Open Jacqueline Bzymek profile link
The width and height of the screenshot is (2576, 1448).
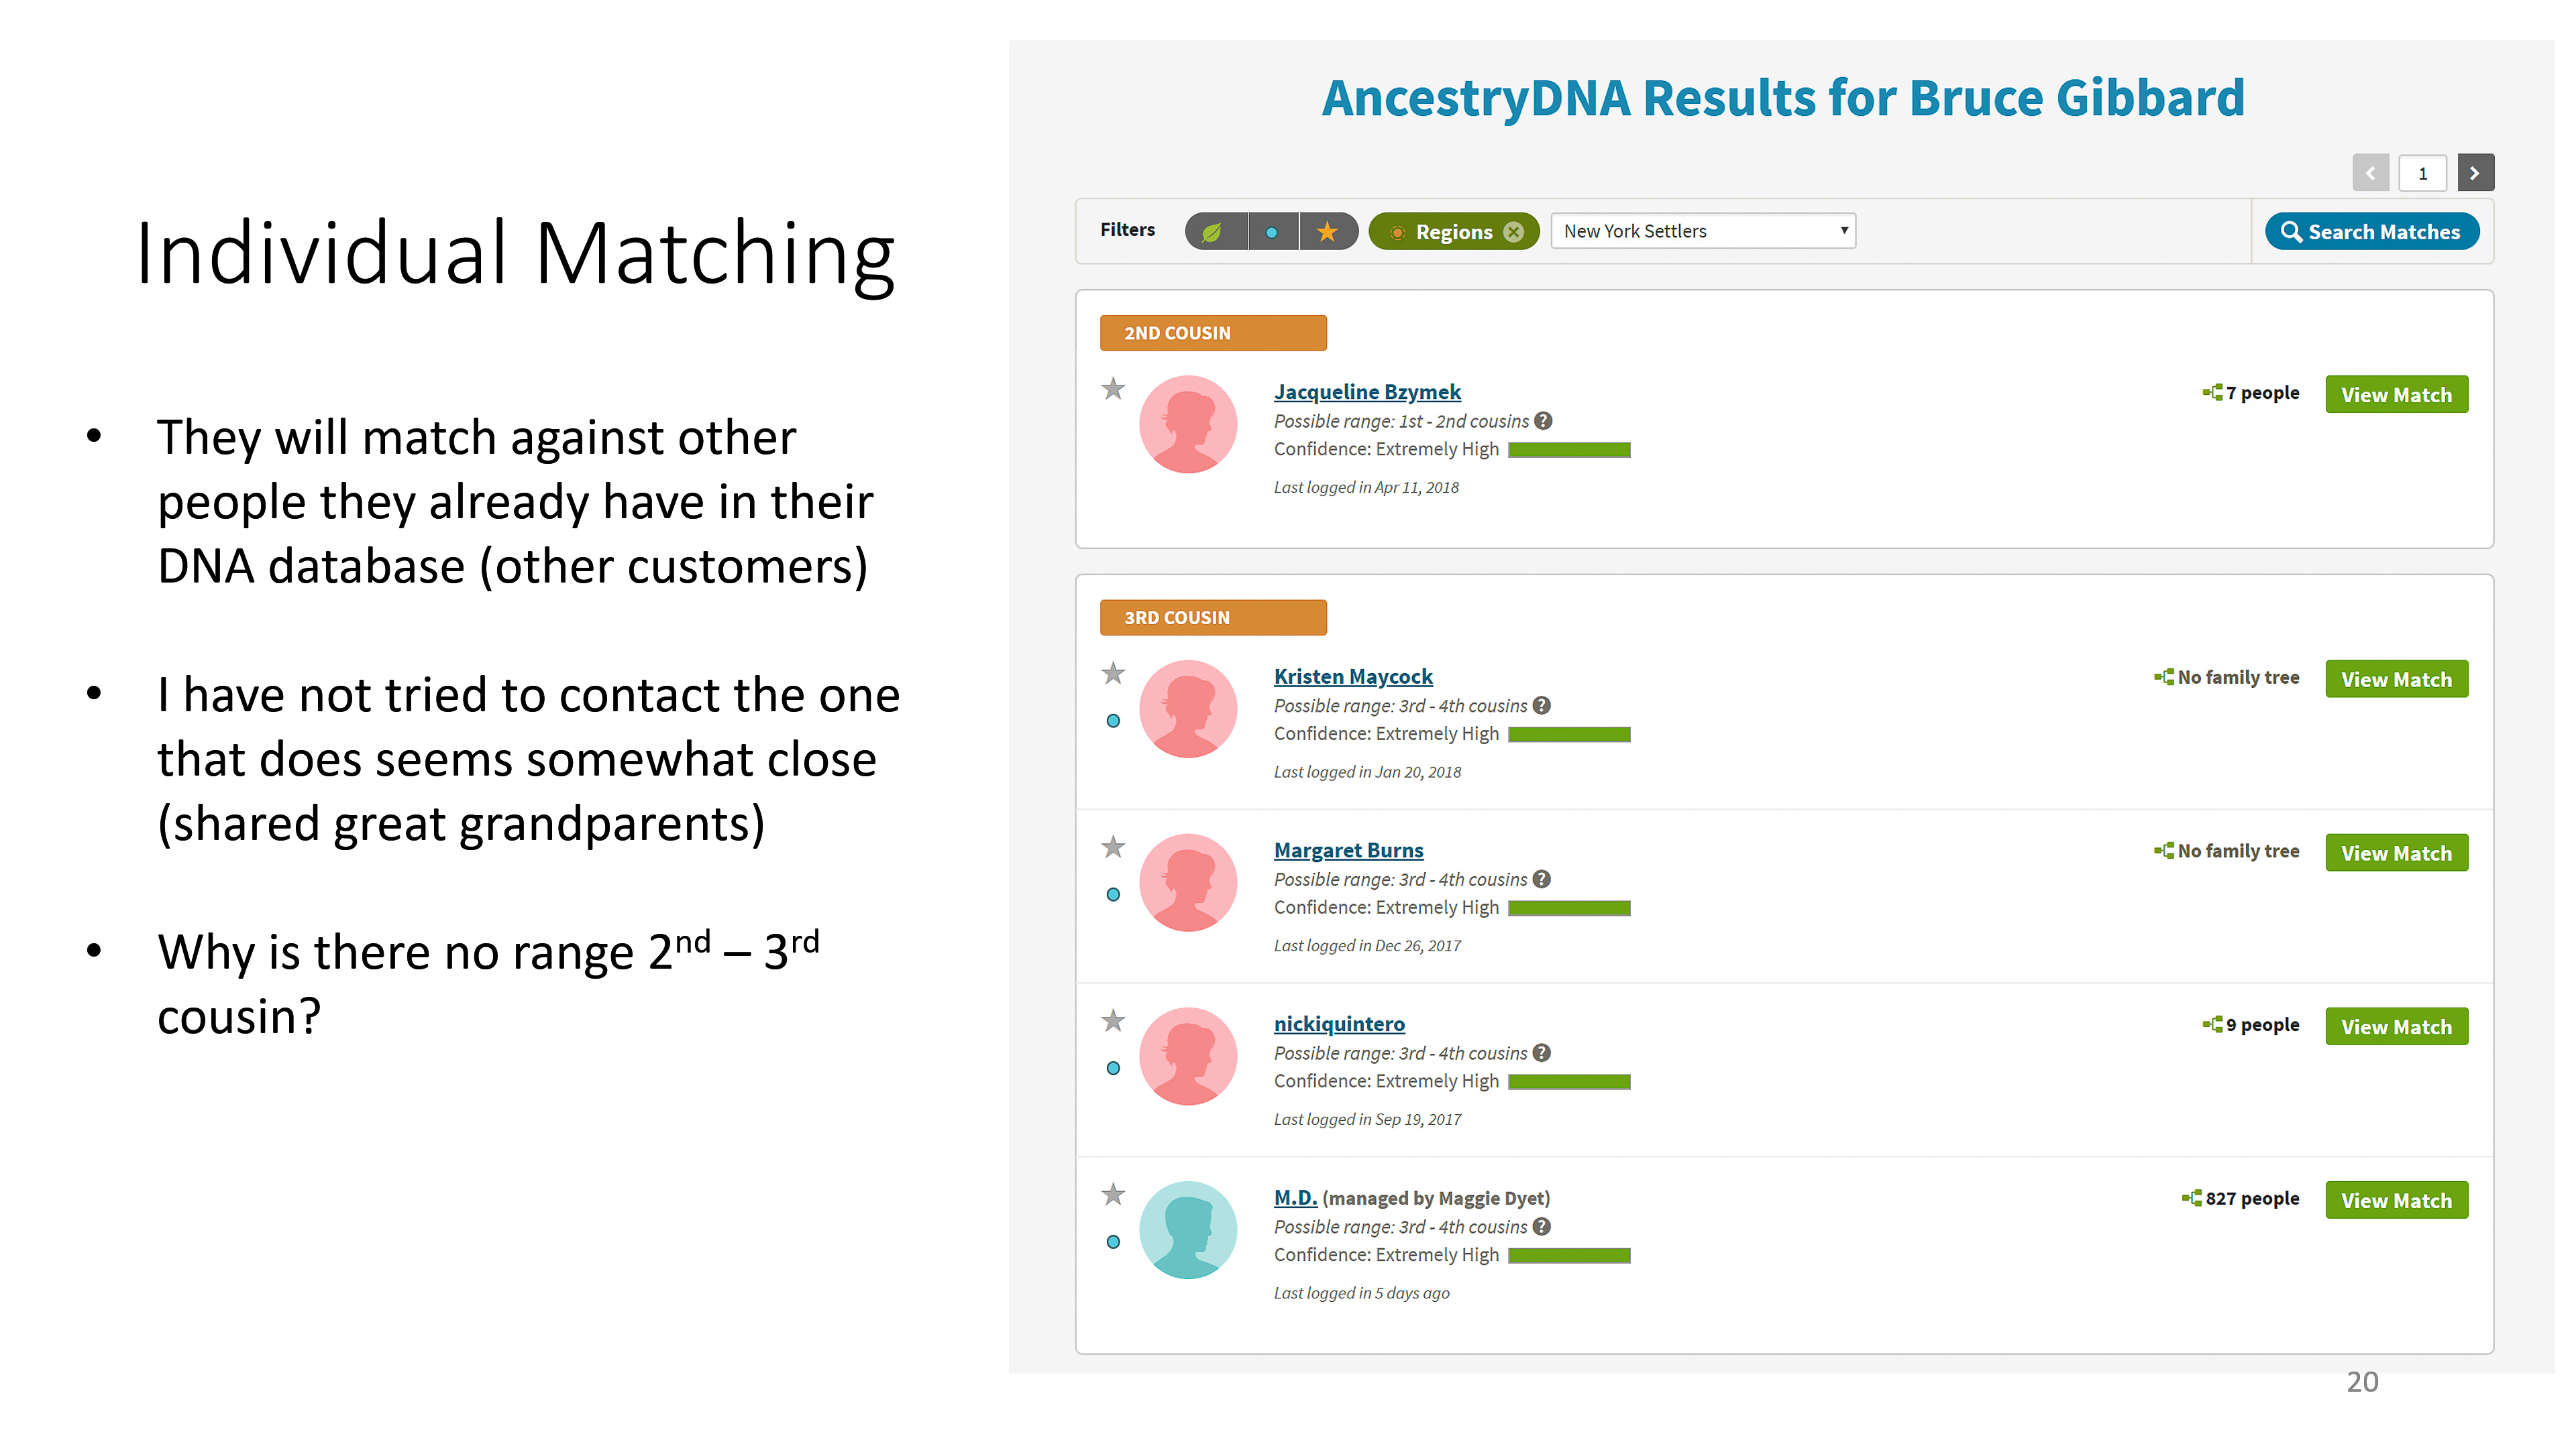(x=1367, y=391)
